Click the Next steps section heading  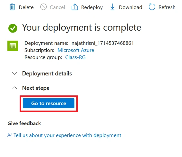point(35,88)
